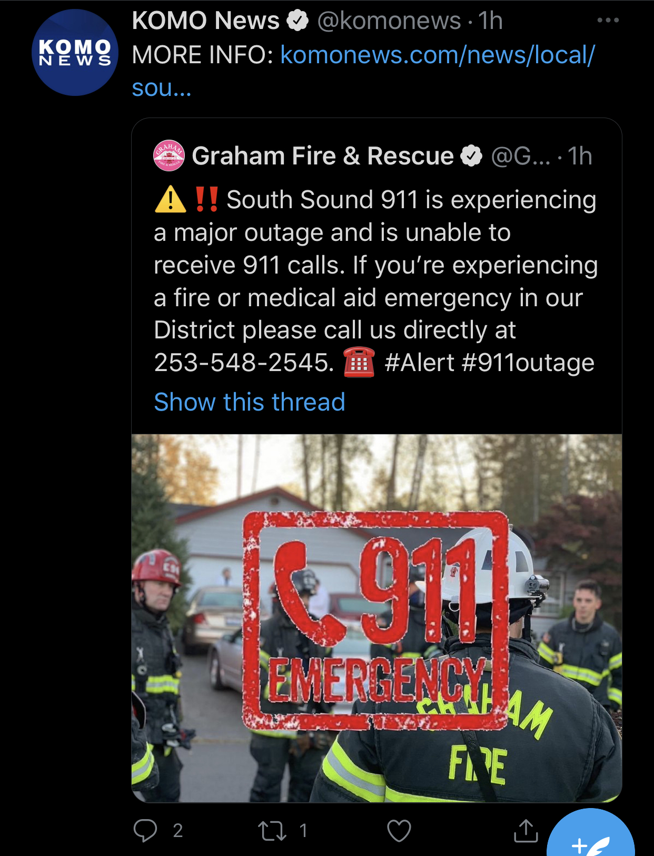Click Graham Fire & Rescue verified badge
654x856 pixels.
click(x=471, y=156)
